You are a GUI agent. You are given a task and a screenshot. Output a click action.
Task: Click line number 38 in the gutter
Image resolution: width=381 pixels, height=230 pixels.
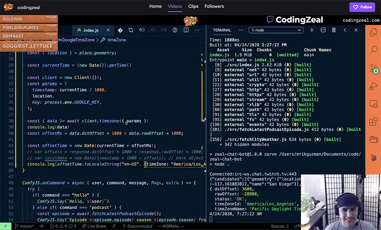(x=10, y=120)
